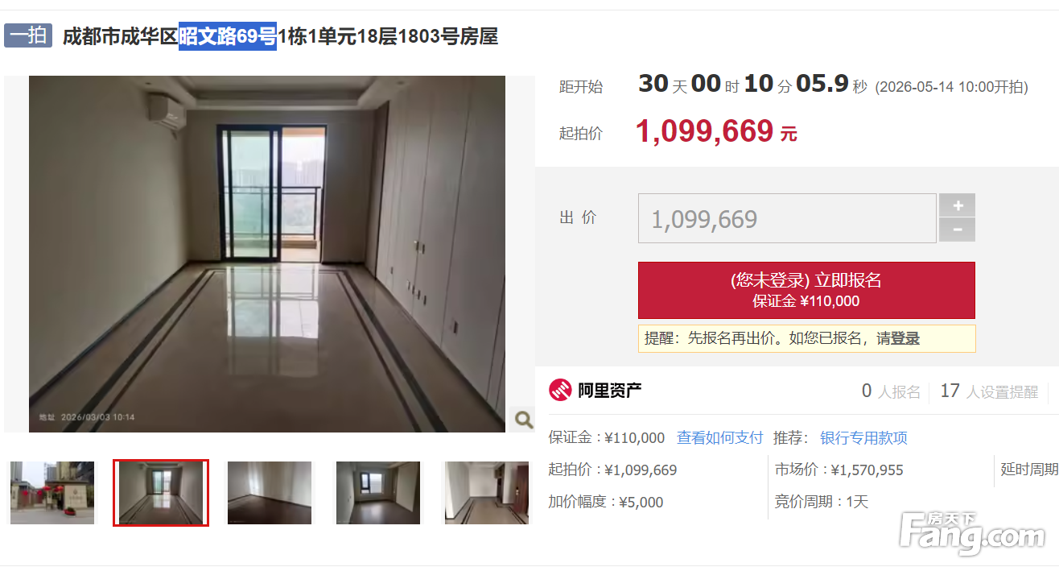1059x567 pixels.
Task: Click the plus button to raise bid
Action: pyautogui.click(x=958, y=205)
